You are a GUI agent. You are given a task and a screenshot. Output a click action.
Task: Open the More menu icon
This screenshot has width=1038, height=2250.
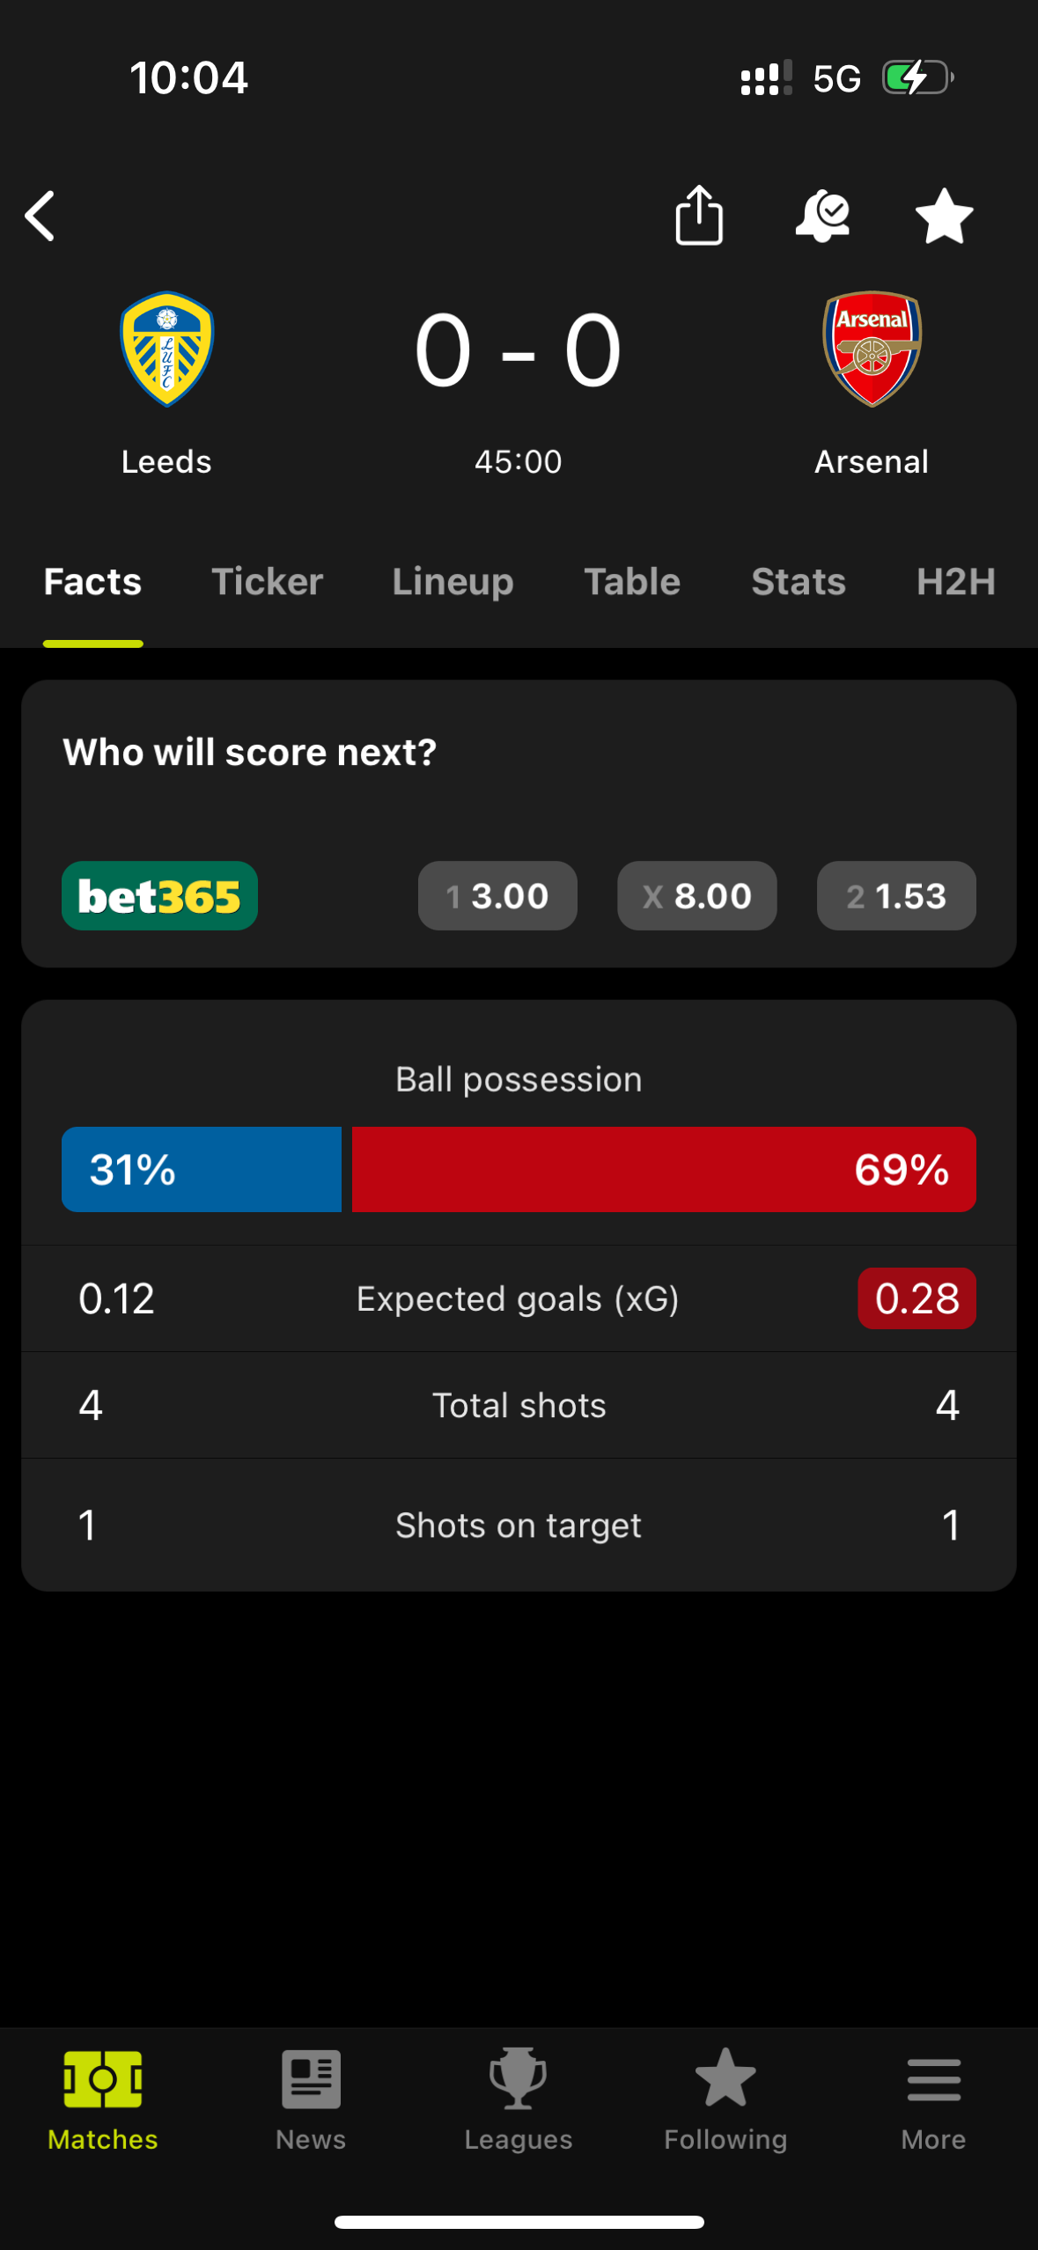click(933, 2079)
